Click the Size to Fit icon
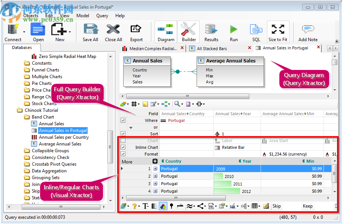This screenshot has width=346, height=224. (x=278, y=29)
